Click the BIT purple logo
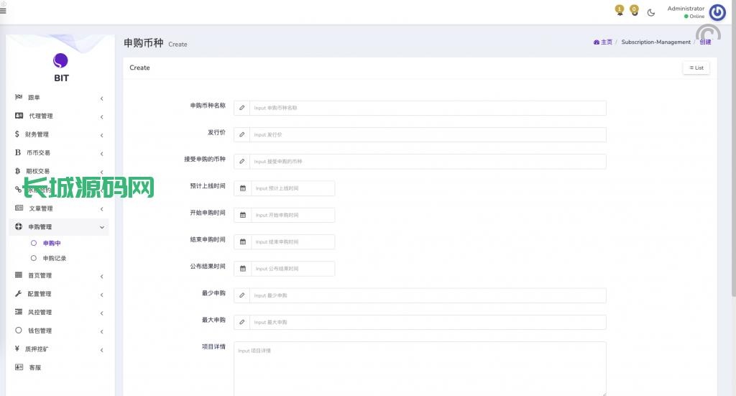The width and height of the screenshot is (736, 396). point(61,62)
